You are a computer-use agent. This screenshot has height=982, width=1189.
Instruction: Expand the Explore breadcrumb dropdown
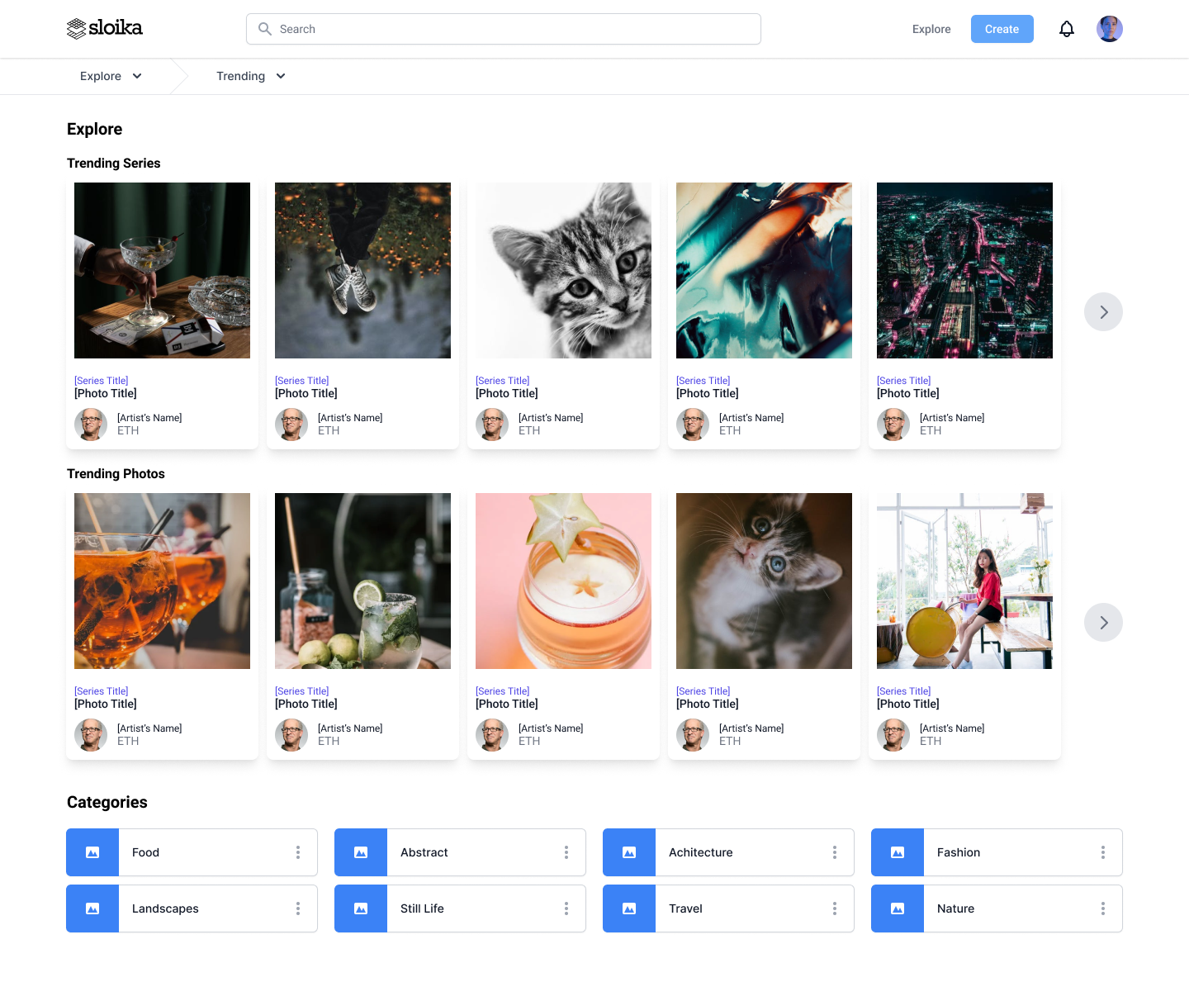click(x=111, y=76)
